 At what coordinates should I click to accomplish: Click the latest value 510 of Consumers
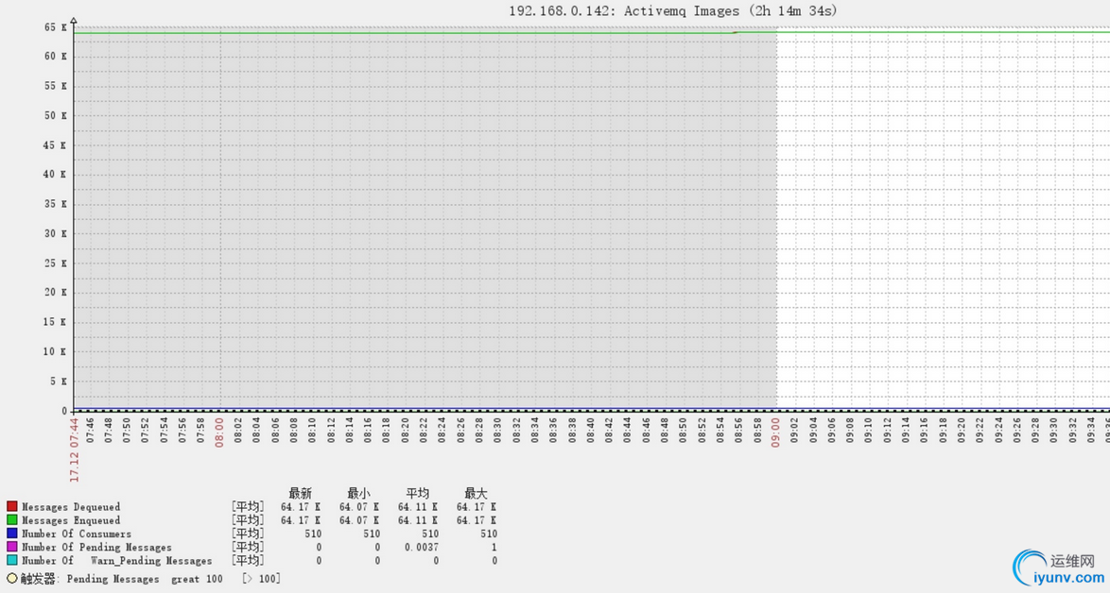coord(313,534)
